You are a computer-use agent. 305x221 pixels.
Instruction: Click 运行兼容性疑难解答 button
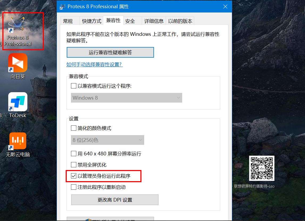[110, 52]
